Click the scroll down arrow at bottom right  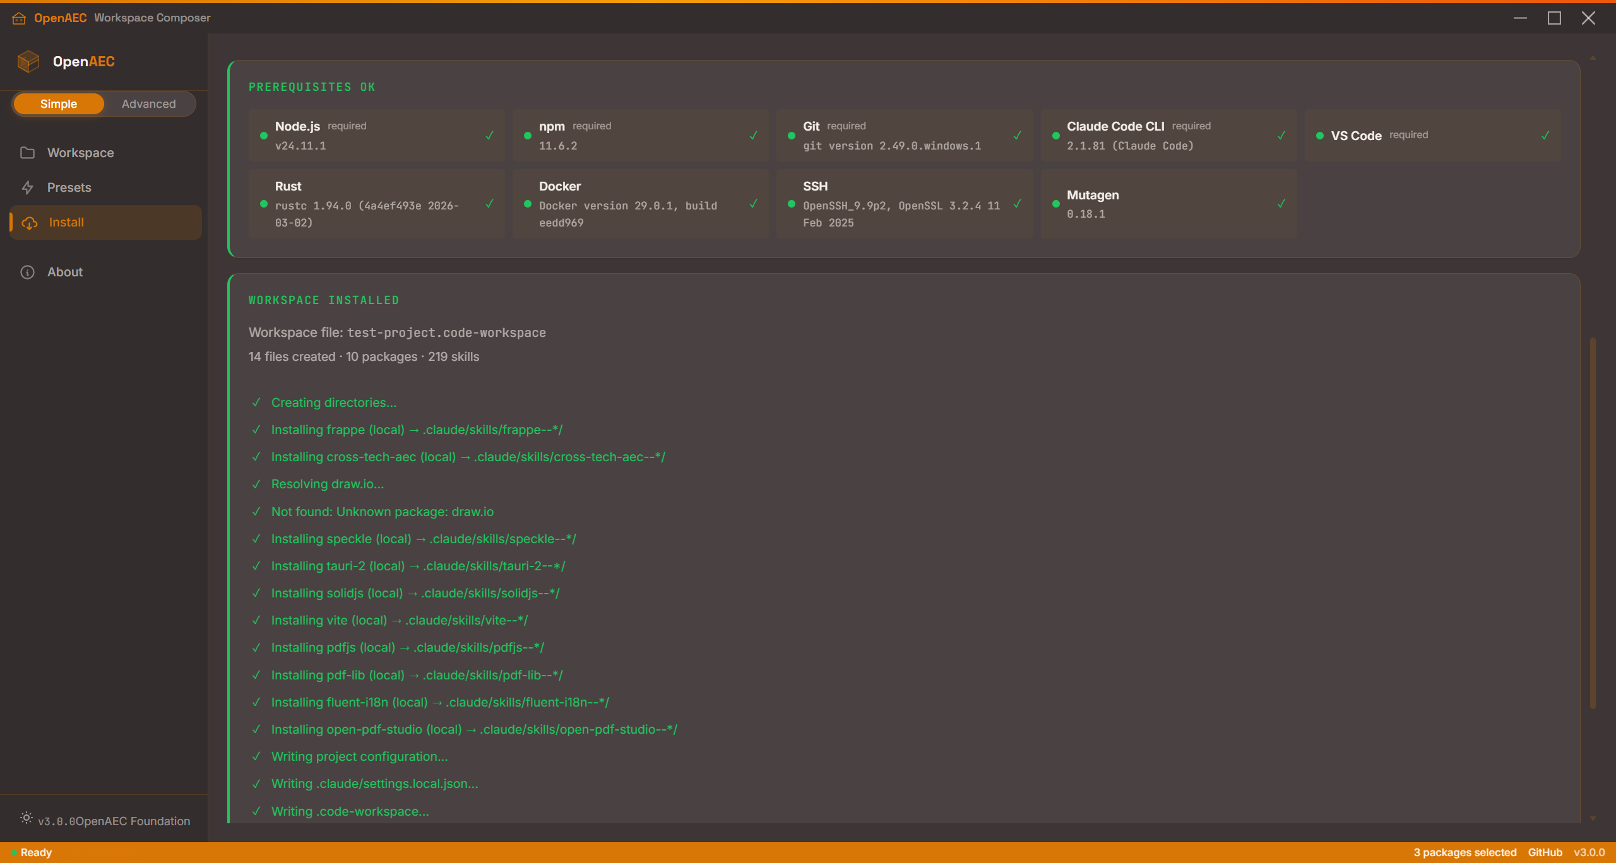click(1593, 818)
